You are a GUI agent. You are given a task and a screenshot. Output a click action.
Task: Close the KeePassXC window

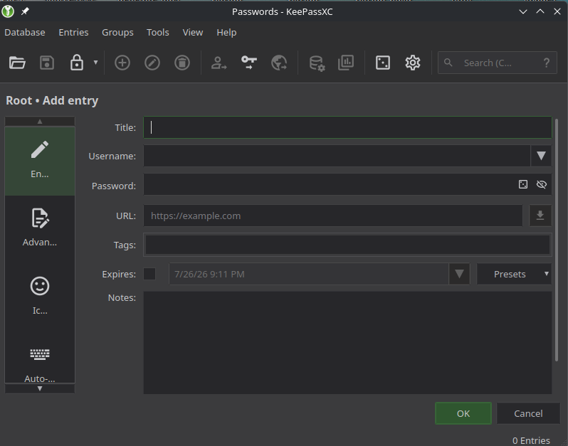557,11
